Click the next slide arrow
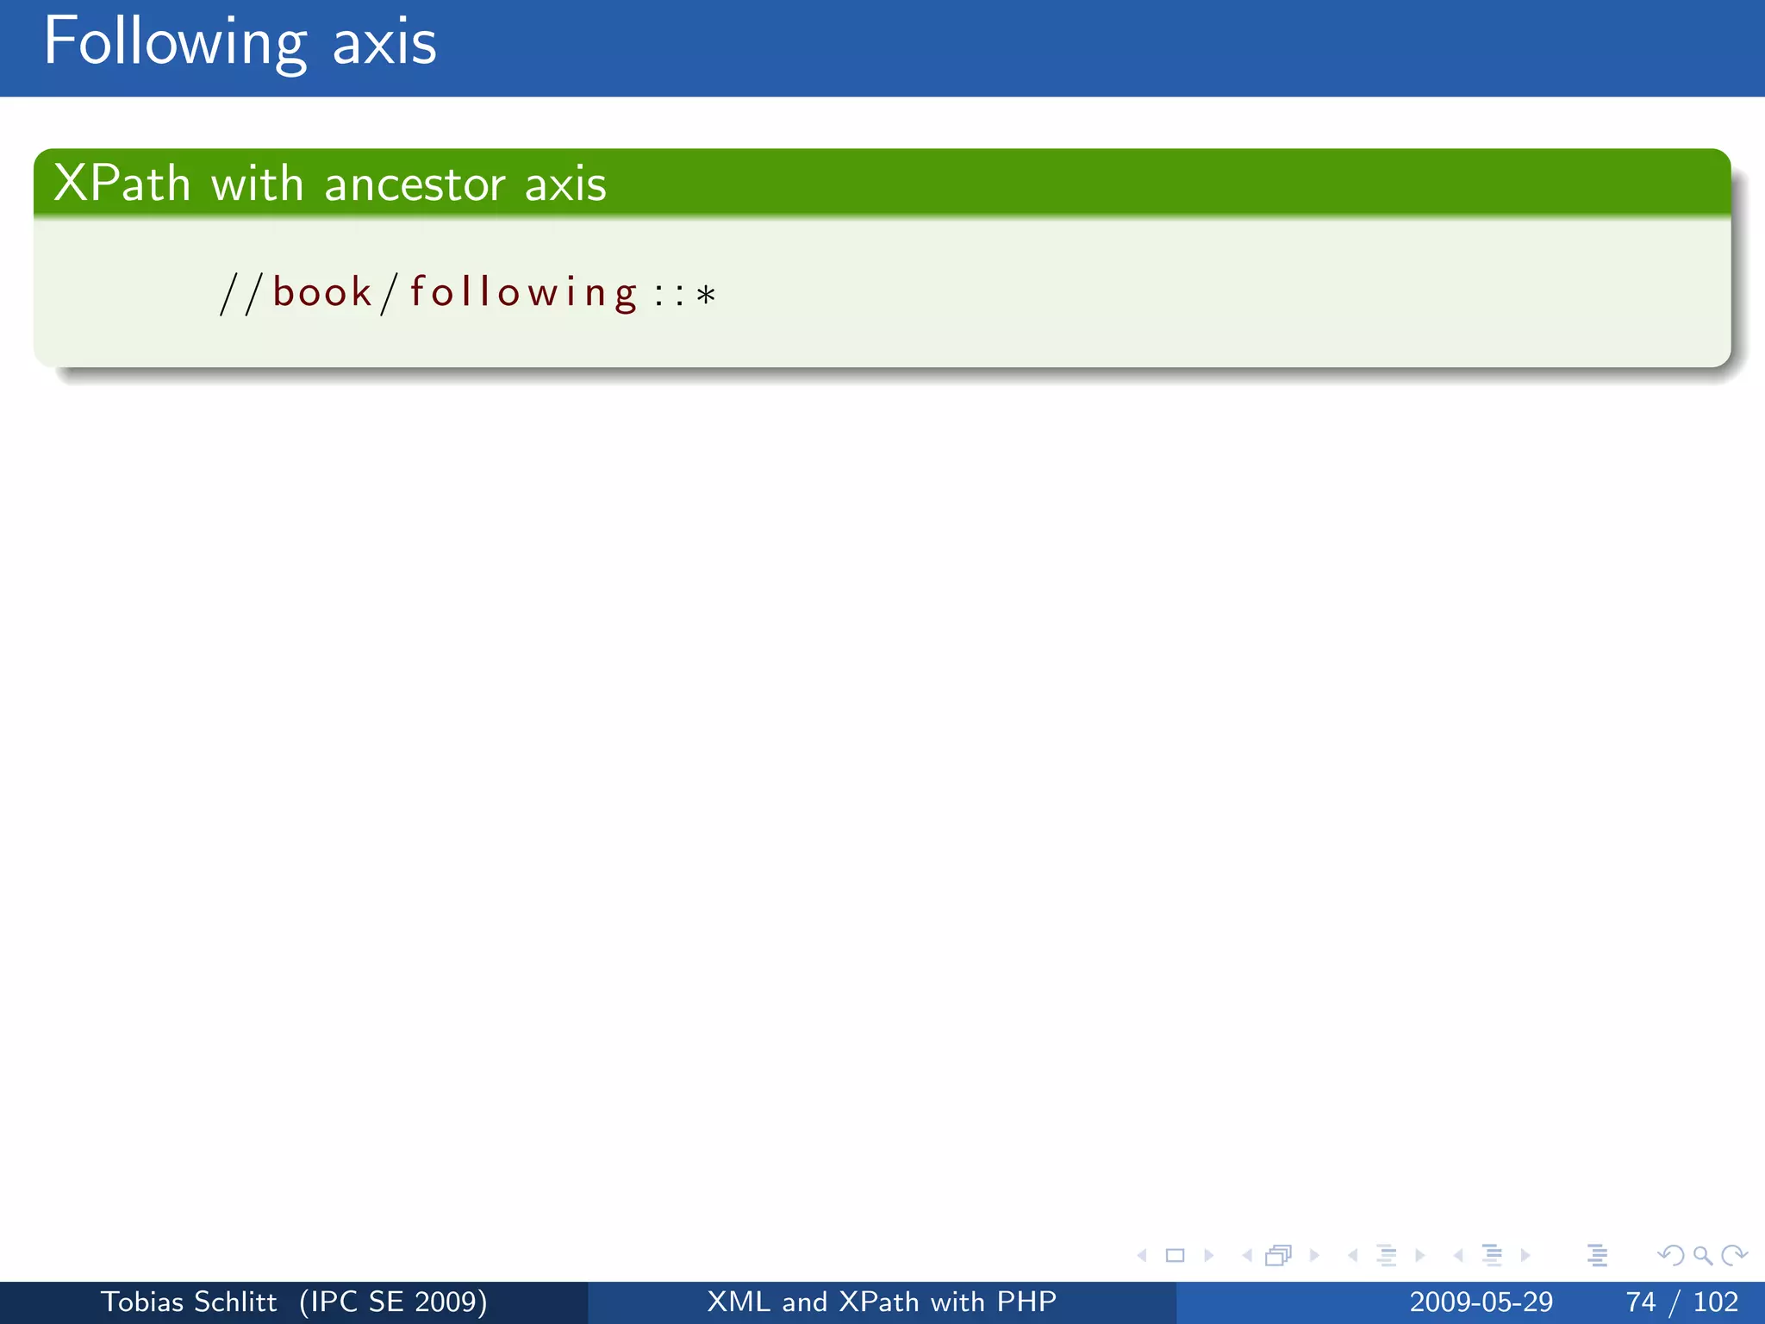1765x1324 pixels. (1209, 1256)
